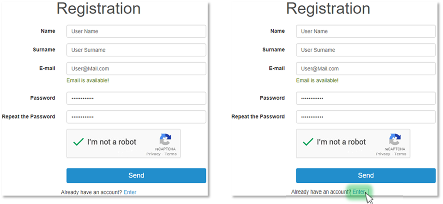Click Repeat the Password field in right form
The image size is (443, 204).
(366, 117)
